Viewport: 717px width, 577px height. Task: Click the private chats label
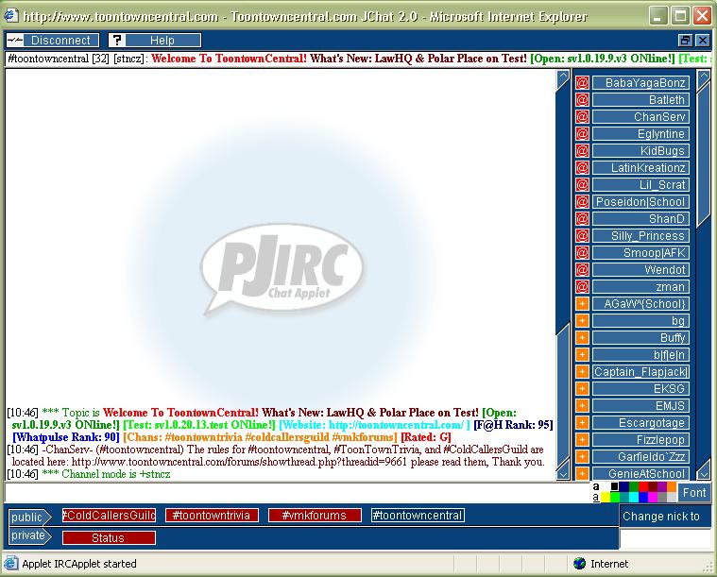pos(29,535)
